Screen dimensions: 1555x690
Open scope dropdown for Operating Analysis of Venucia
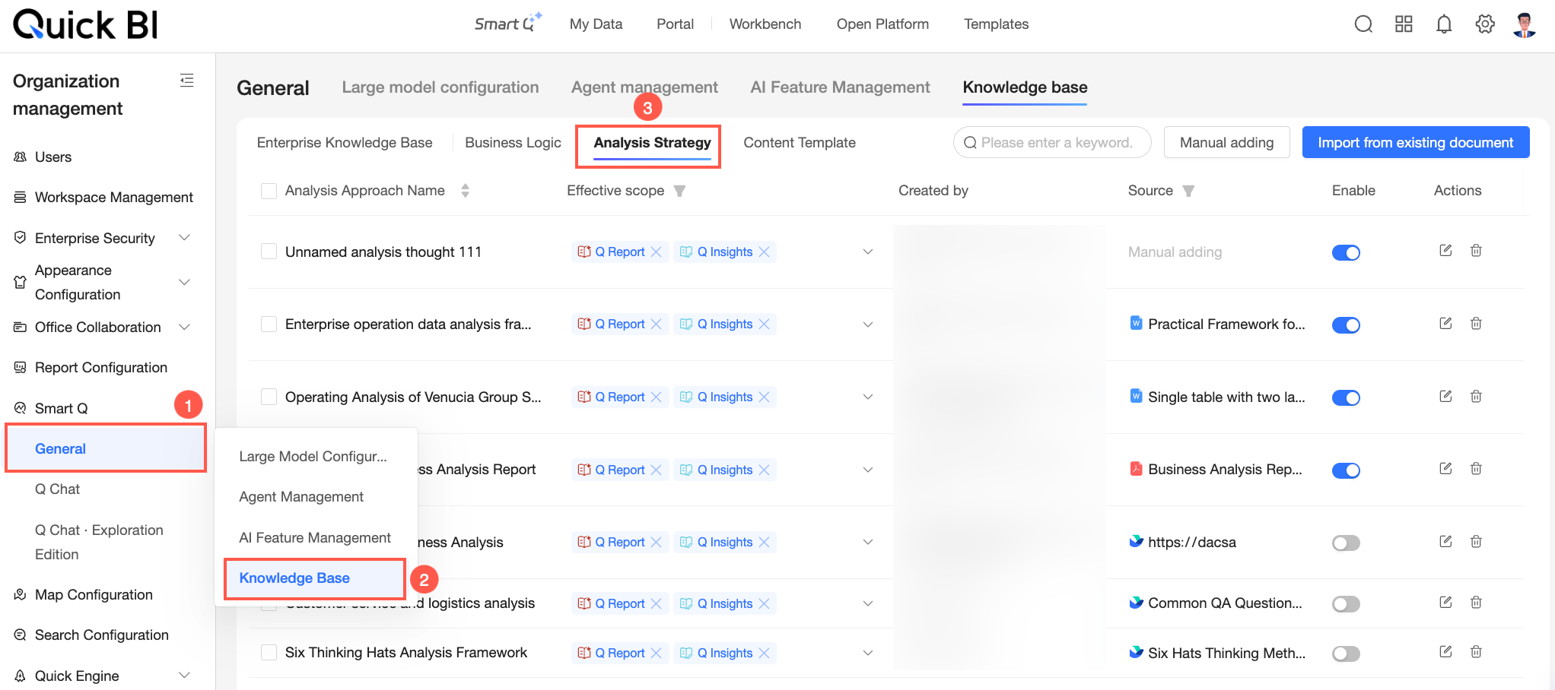[867, 397]
